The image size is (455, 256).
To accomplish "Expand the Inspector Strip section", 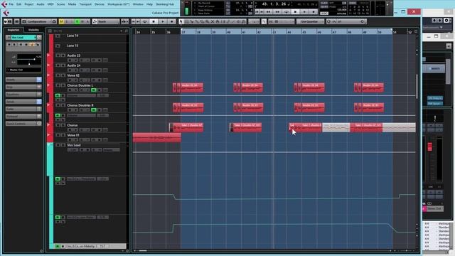I will click(23, 87).
